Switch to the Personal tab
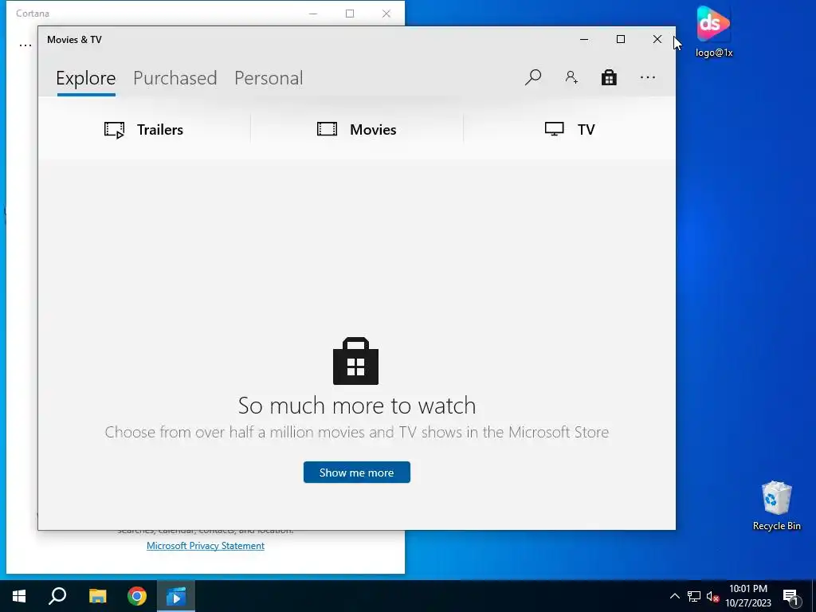 (269, 78)
